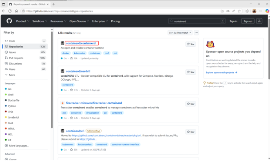The width and height of the screenshot is (270, 166).
Task: Open the command palette icon beside Sign up
Action: click(x=259, y=21)
